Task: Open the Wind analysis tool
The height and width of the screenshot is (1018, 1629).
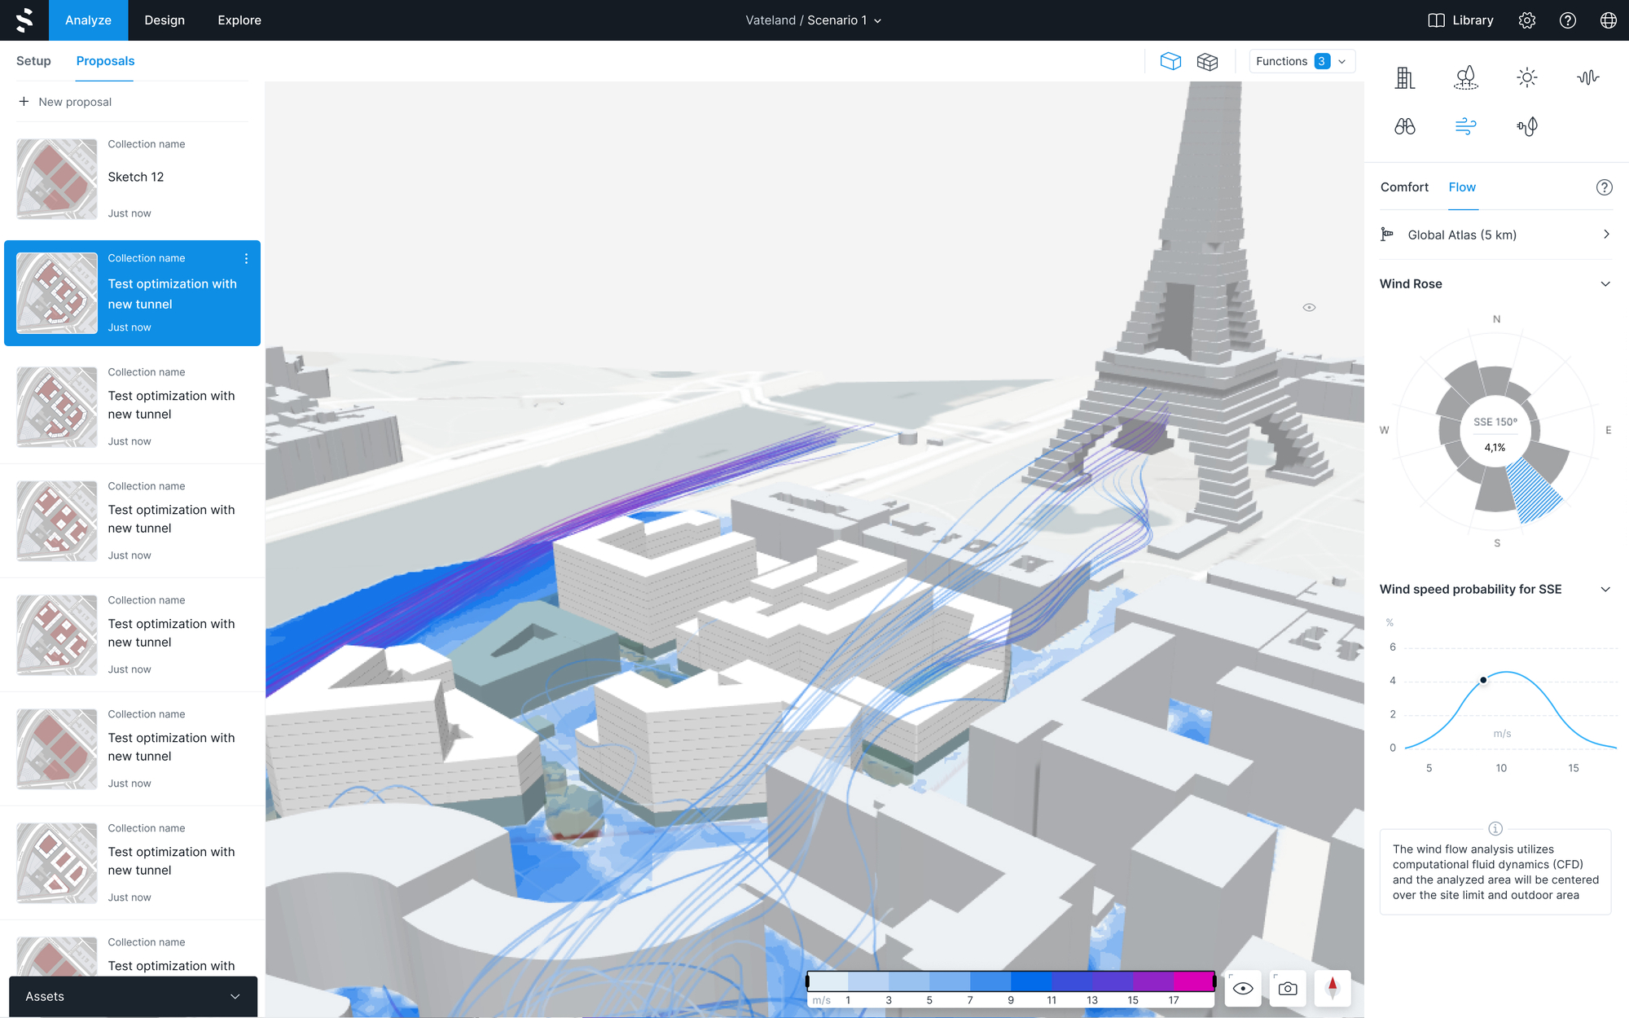Action: (x=1464, y=126)
